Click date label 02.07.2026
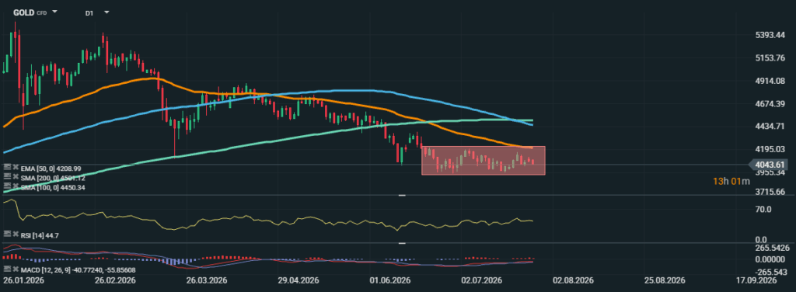Viewport: 796px width, 292px height. [482, 280]
